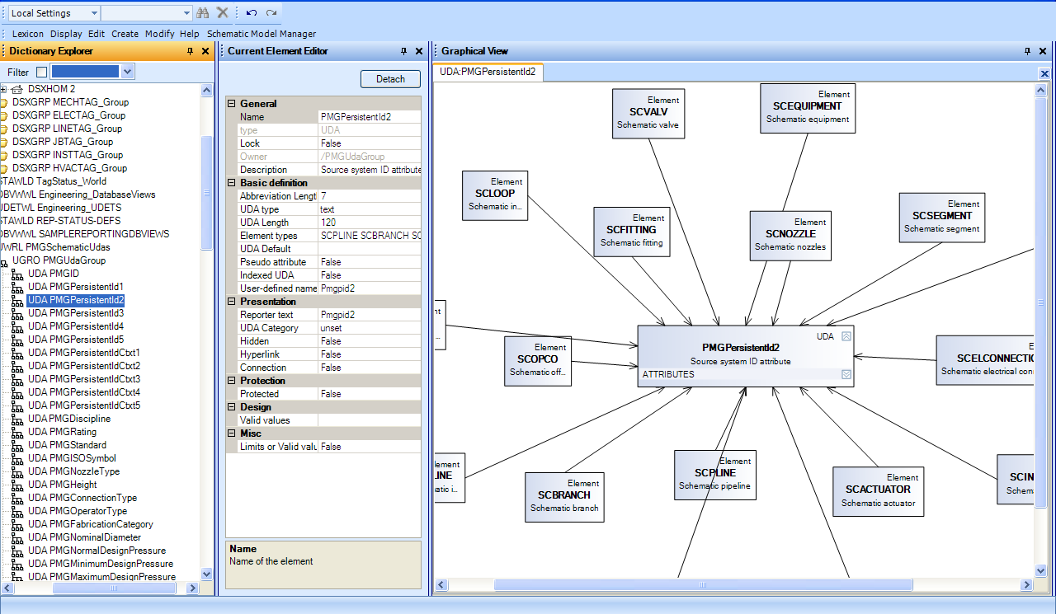Screen dimensions: 1056x614
Task: Close the Dictionary Explorer panel
Action: click(205, 51)
